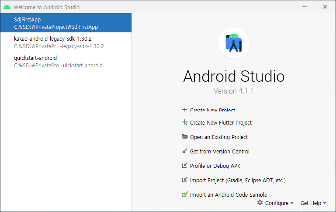Viewport: 336px width, 212px height.
Task: Choose Import Project (Gradle, Eclipse ADT, etc.)
Action: point(238,180)
